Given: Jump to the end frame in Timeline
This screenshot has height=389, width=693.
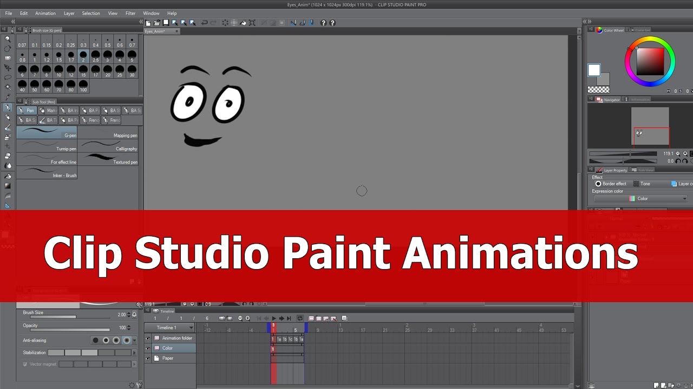Looking at the screenshot, I should [x=289, y=318].
